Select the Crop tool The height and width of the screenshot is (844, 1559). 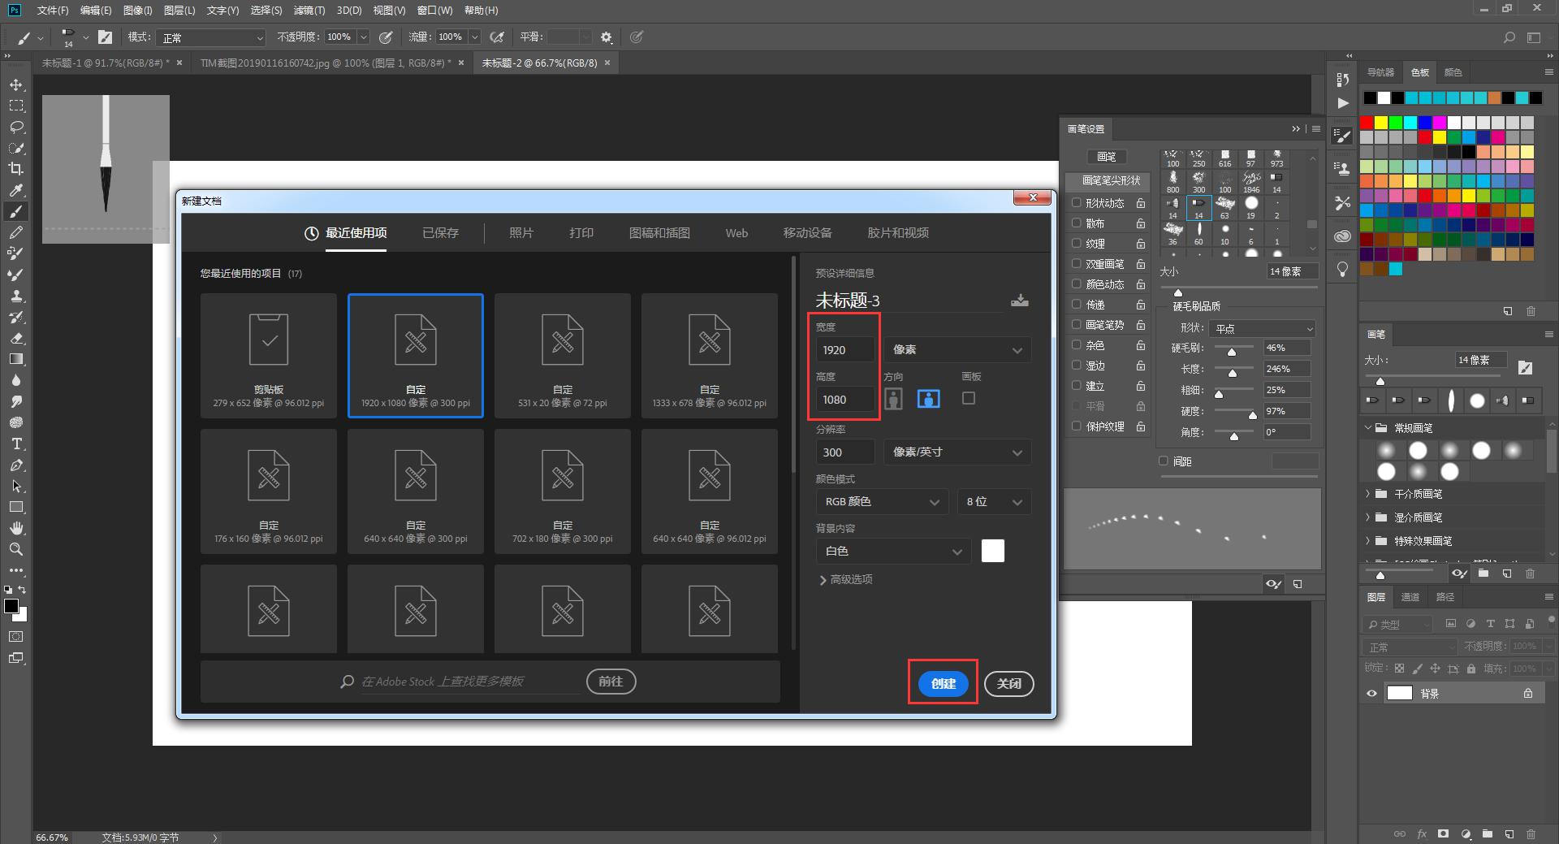click(16, 169)
